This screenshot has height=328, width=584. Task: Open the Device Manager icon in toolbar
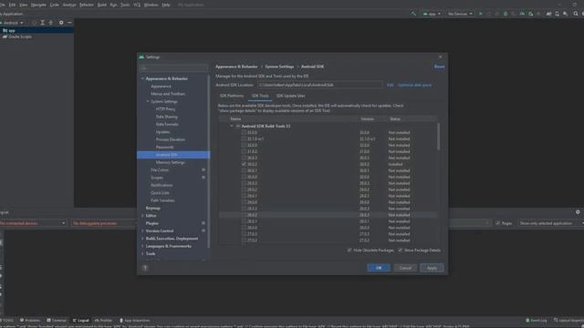558,14
